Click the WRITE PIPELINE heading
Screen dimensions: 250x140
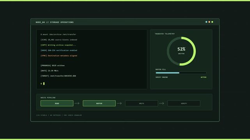(x=48, y=98)
